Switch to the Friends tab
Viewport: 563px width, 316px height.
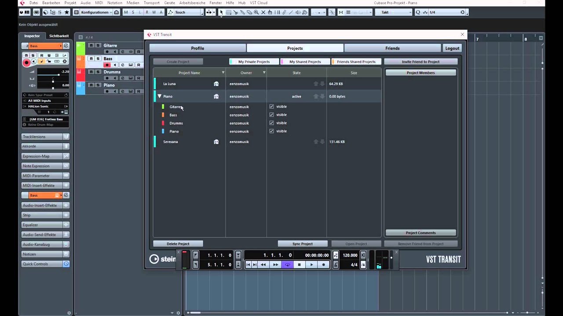click(x=392, y=48)
